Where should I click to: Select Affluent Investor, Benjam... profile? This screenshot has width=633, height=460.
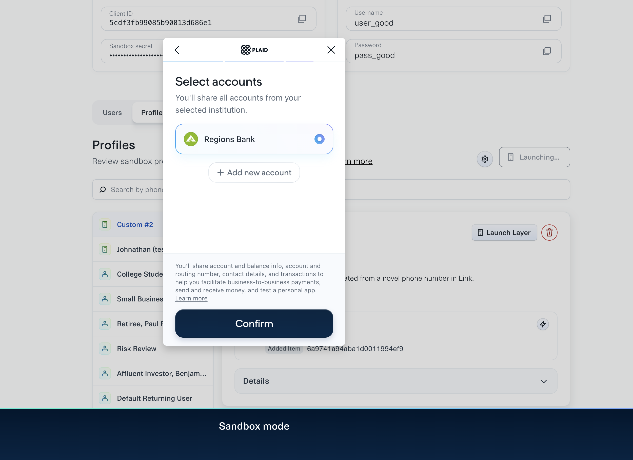tap(153, 373)
